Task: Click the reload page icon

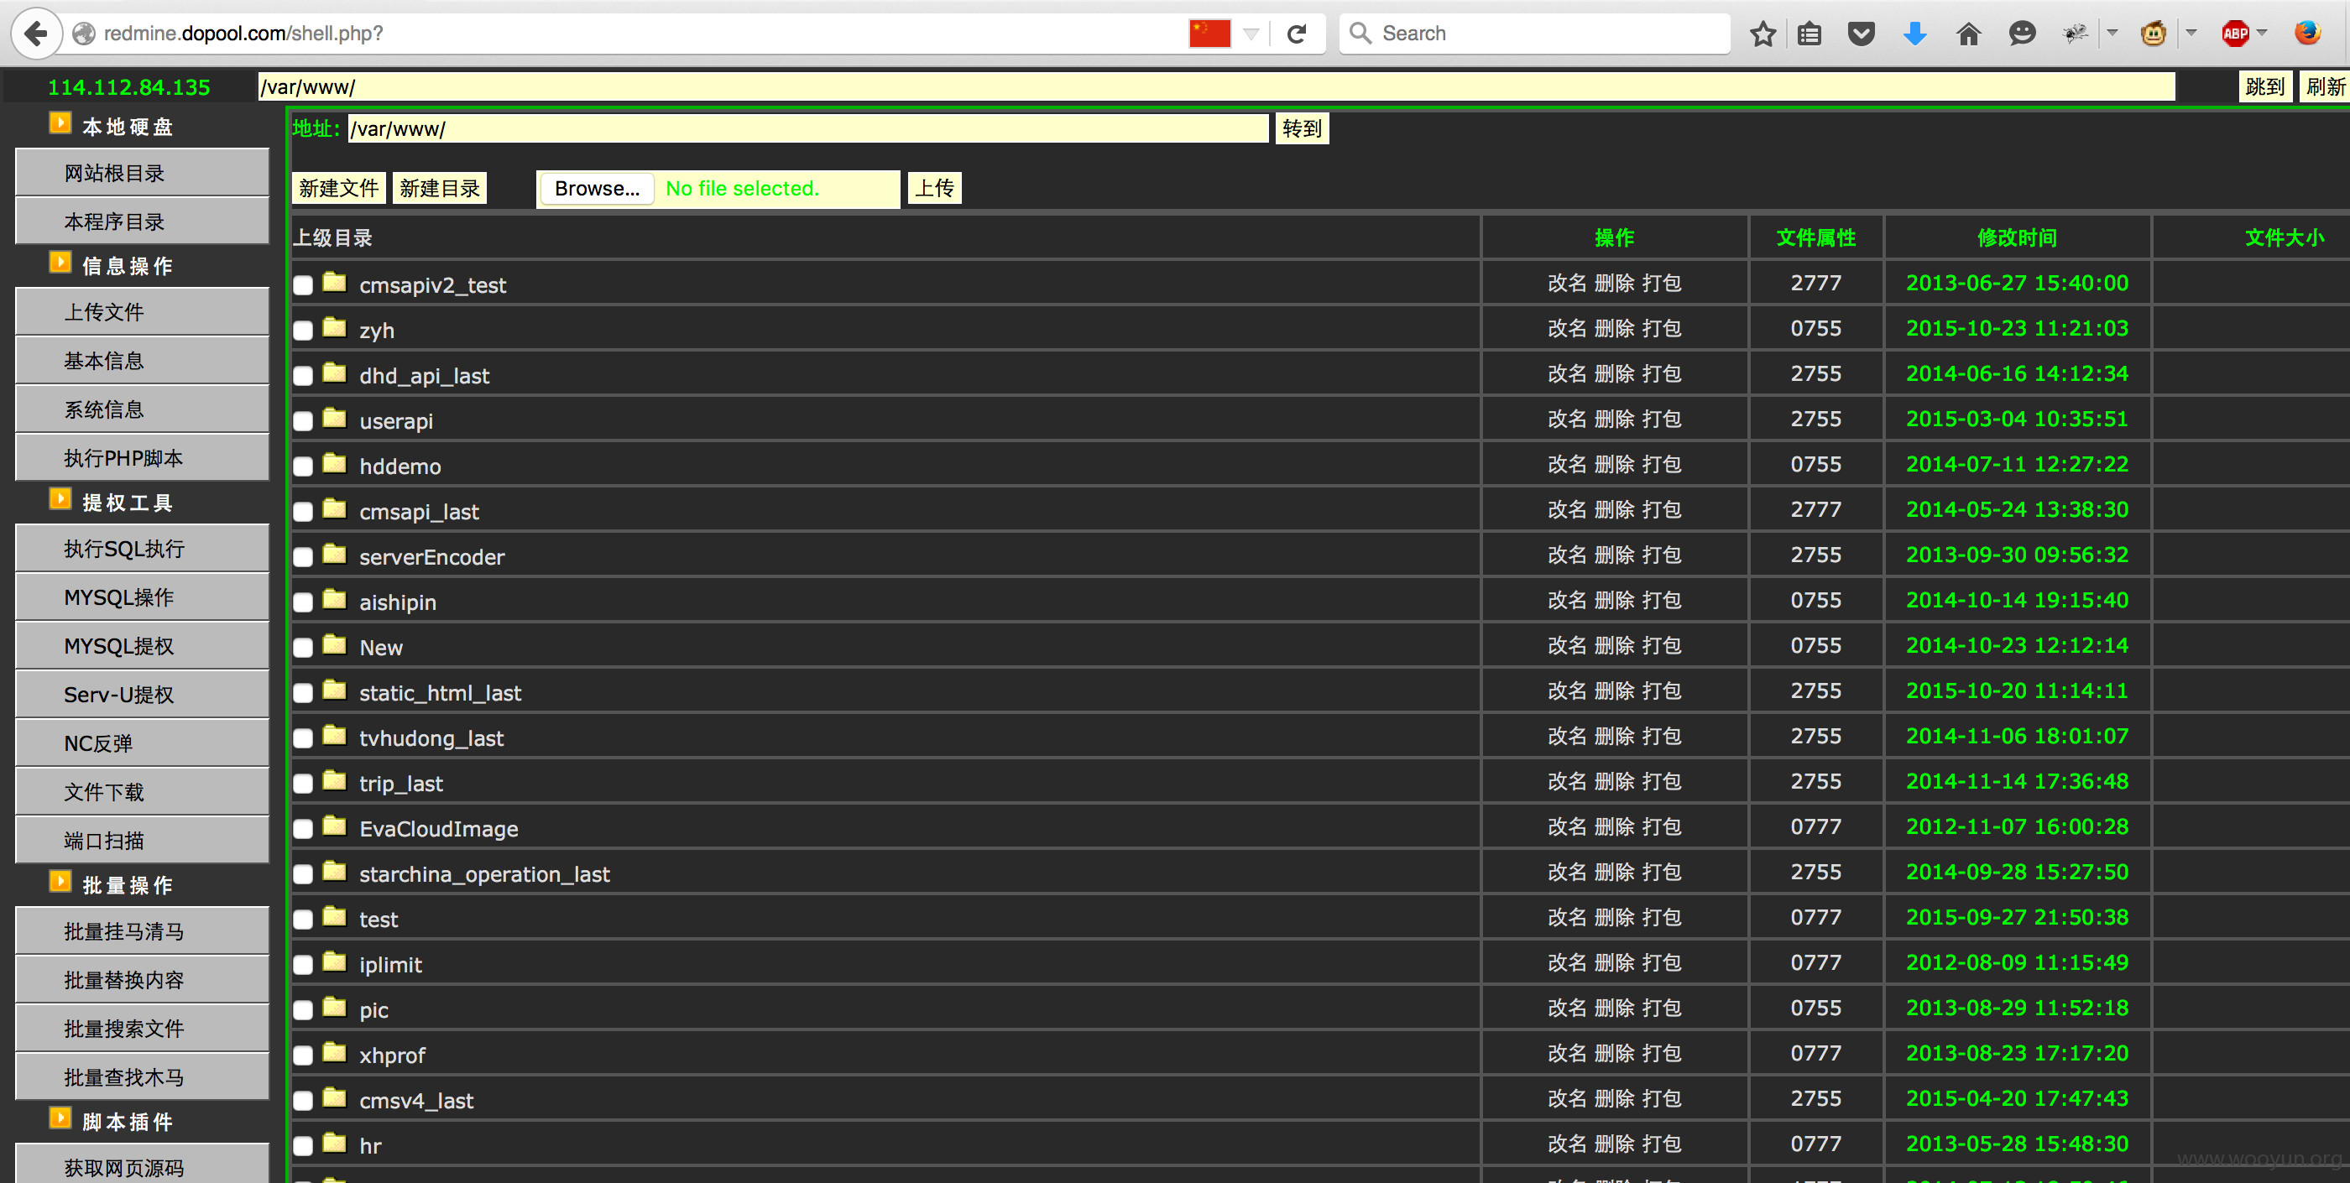Action: coord(1297,34)
